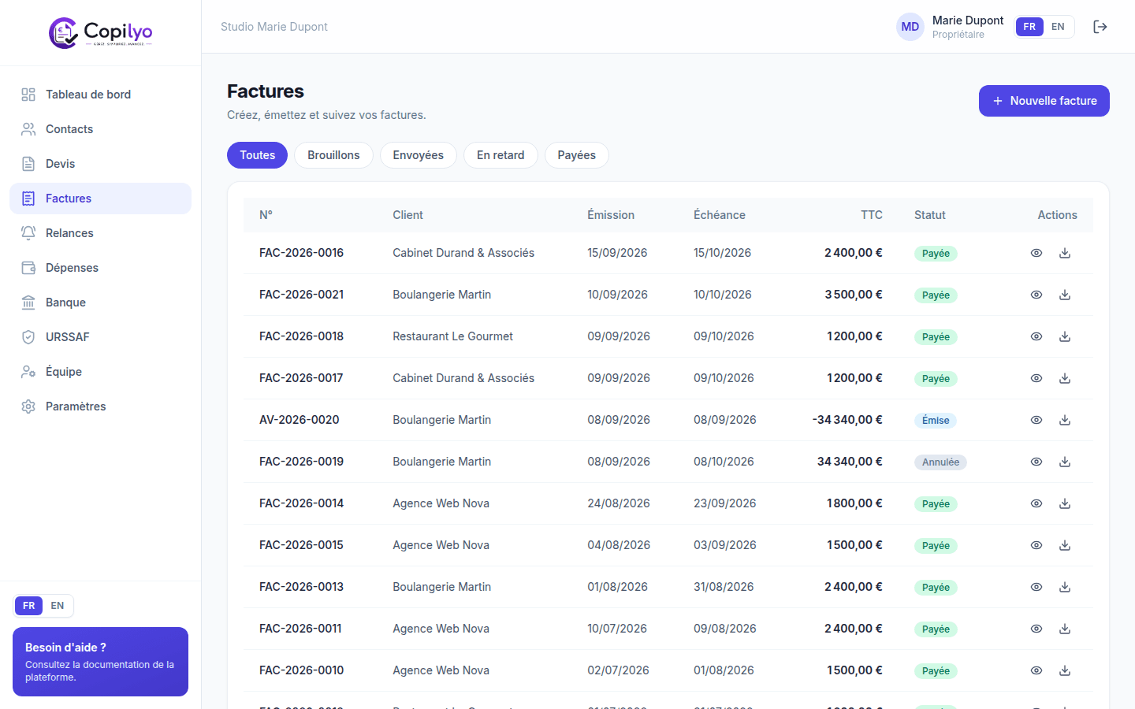Open Relances from sidebar
This screenshot has height=709, width=1135.
(100, 233)
